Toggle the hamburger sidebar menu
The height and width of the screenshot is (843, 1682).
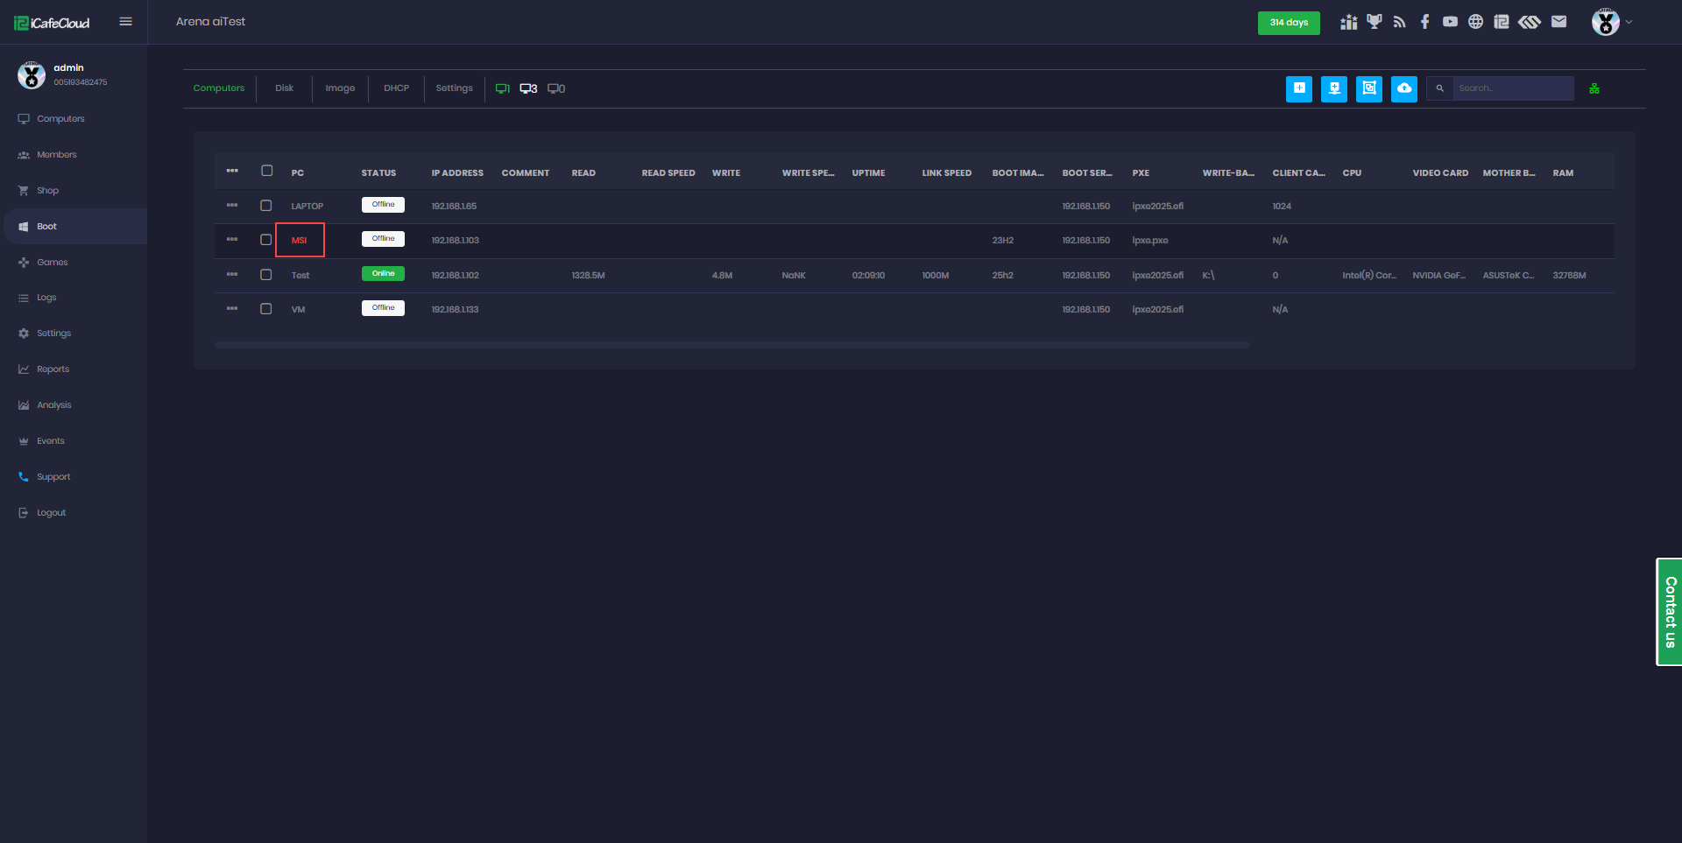pyautogui.click(x=125, y=22)
